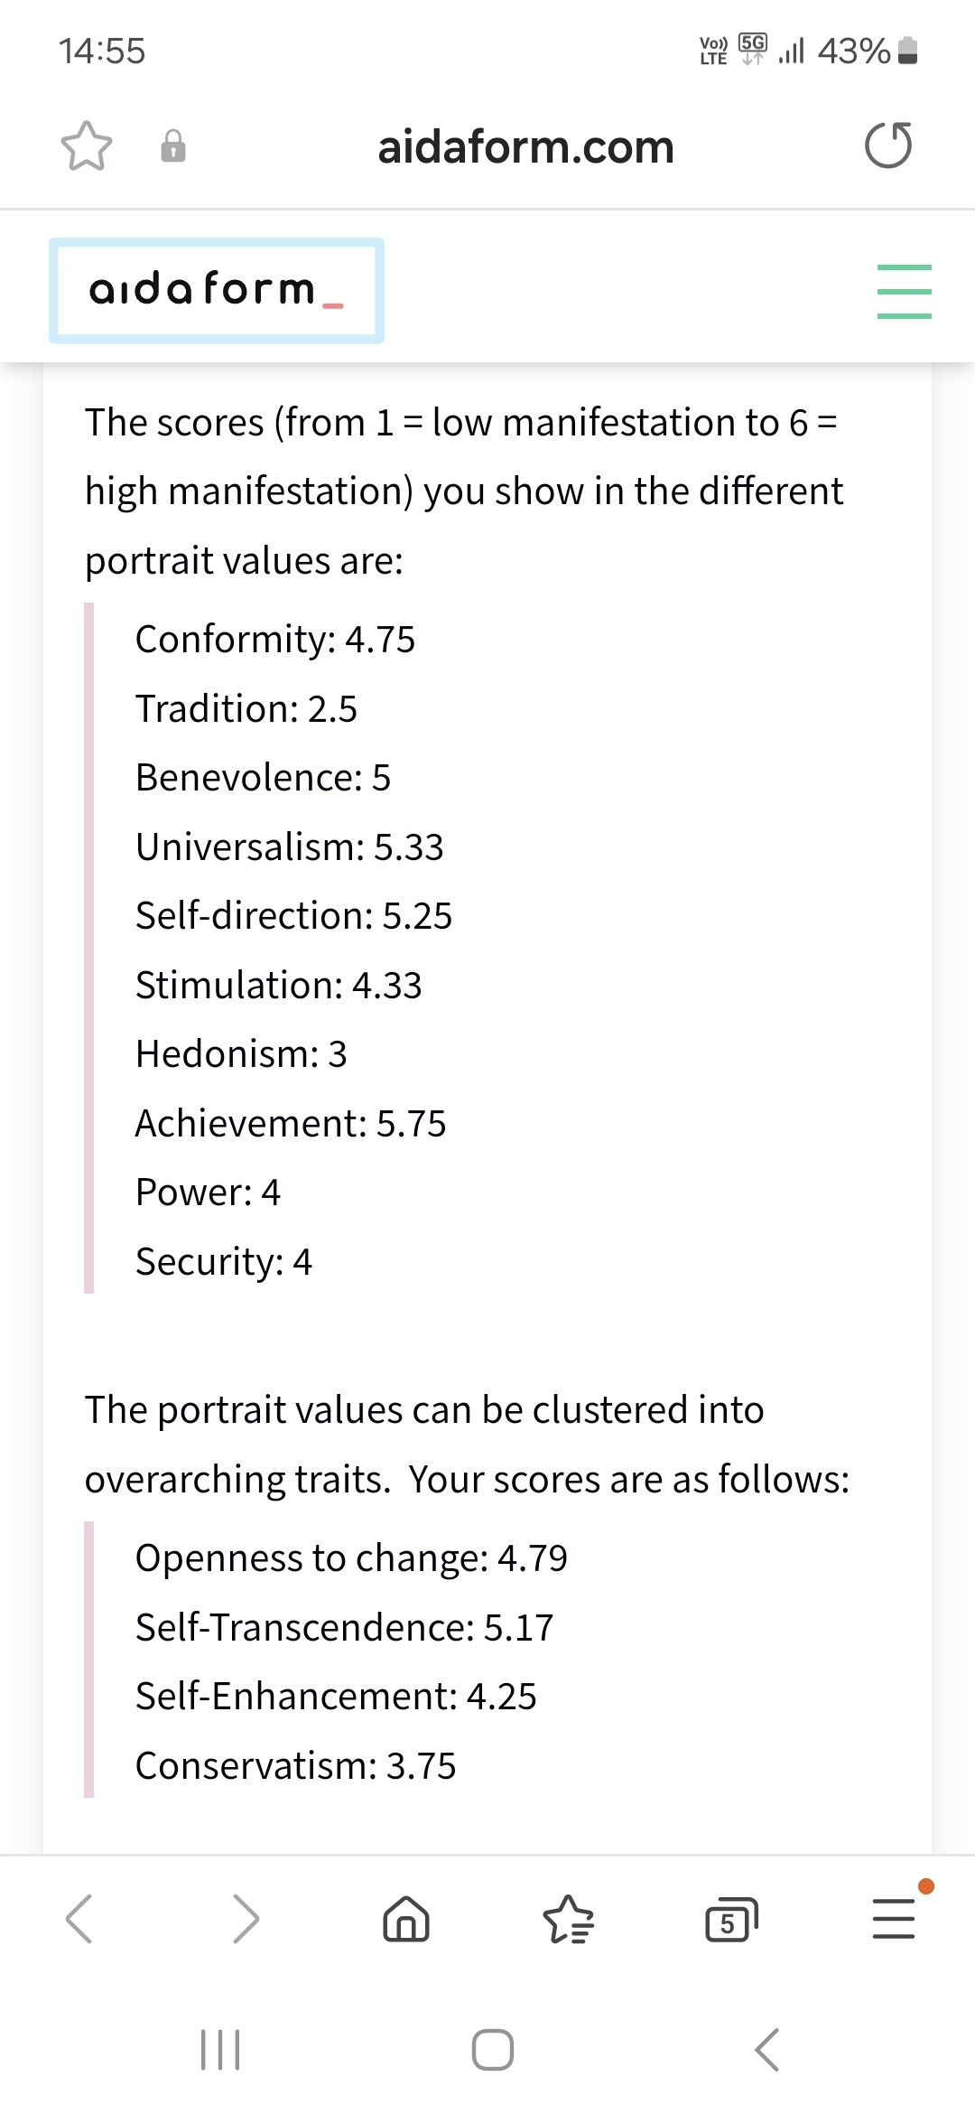The height and width of the screenshot is (2114, 975).
Task: Open the browser menu with orange dot
Action: (x=894, y=1919)
